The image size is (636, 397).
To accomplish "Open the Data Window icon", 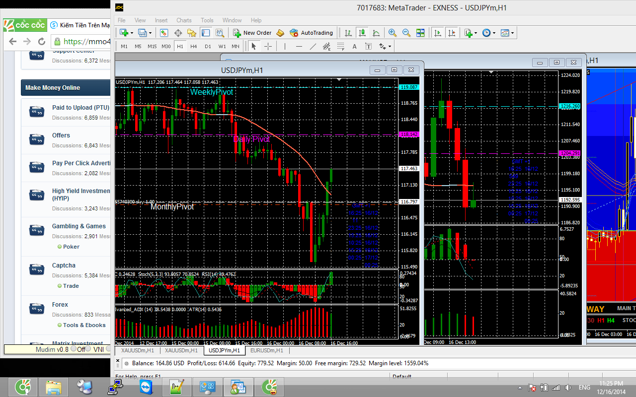I will click(x=178, y=33).
